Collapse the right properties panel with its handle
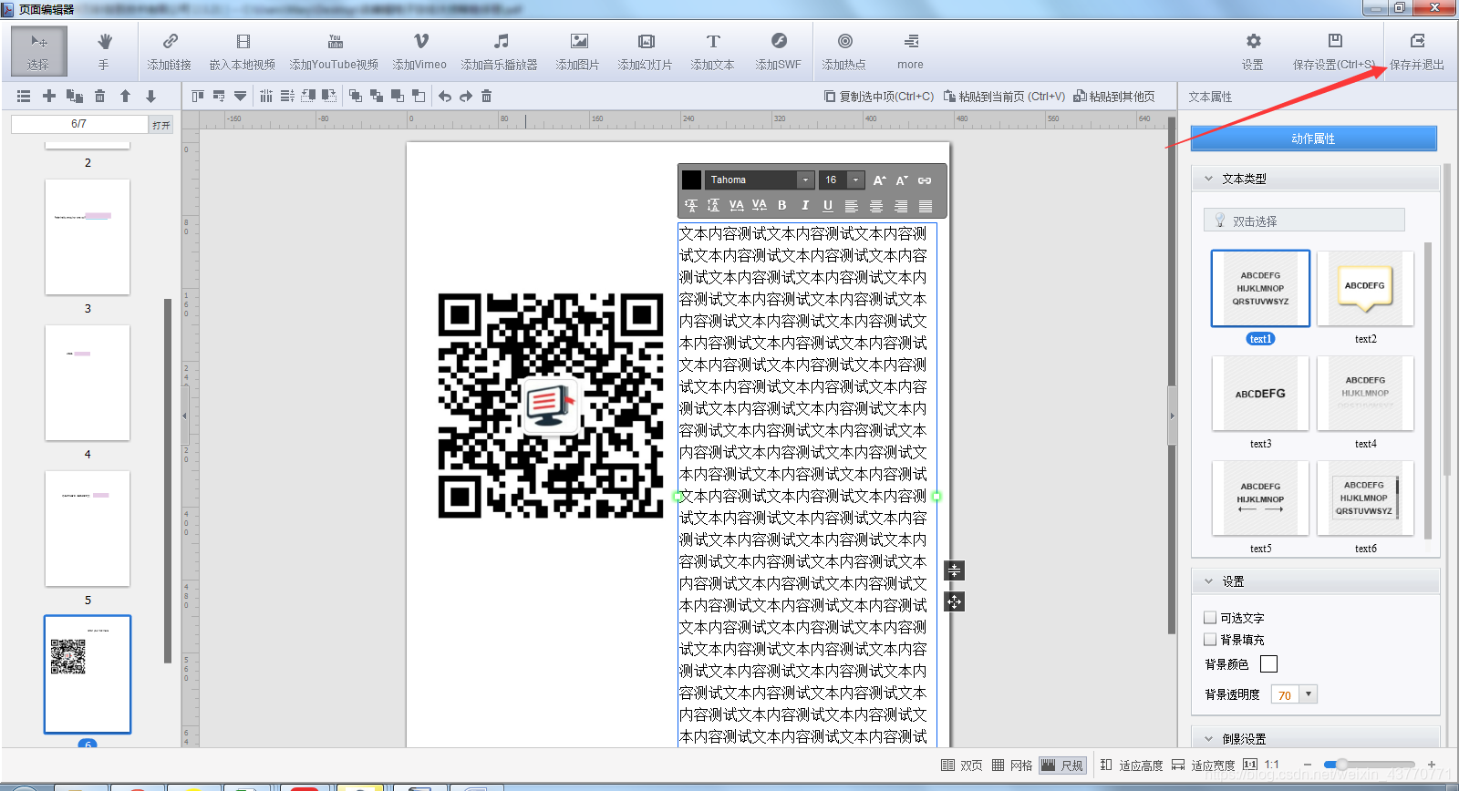Image resolution: width=1459 pixels, height=791 pixels. [x=1172, y=416]
